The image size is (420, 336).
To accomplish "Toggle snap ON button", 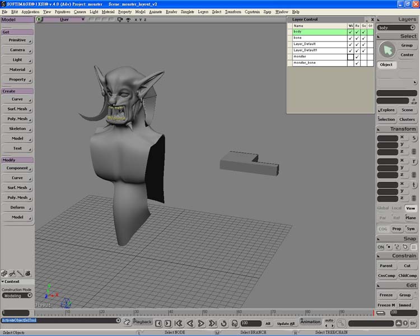I will 381,247.
